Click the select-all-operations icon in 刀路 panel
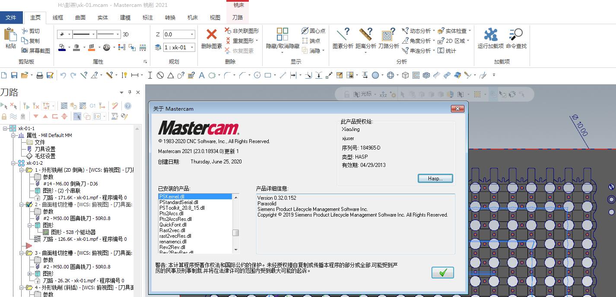Screen dimensions: 616x297 pyautogui.click(x=4, y=106)
